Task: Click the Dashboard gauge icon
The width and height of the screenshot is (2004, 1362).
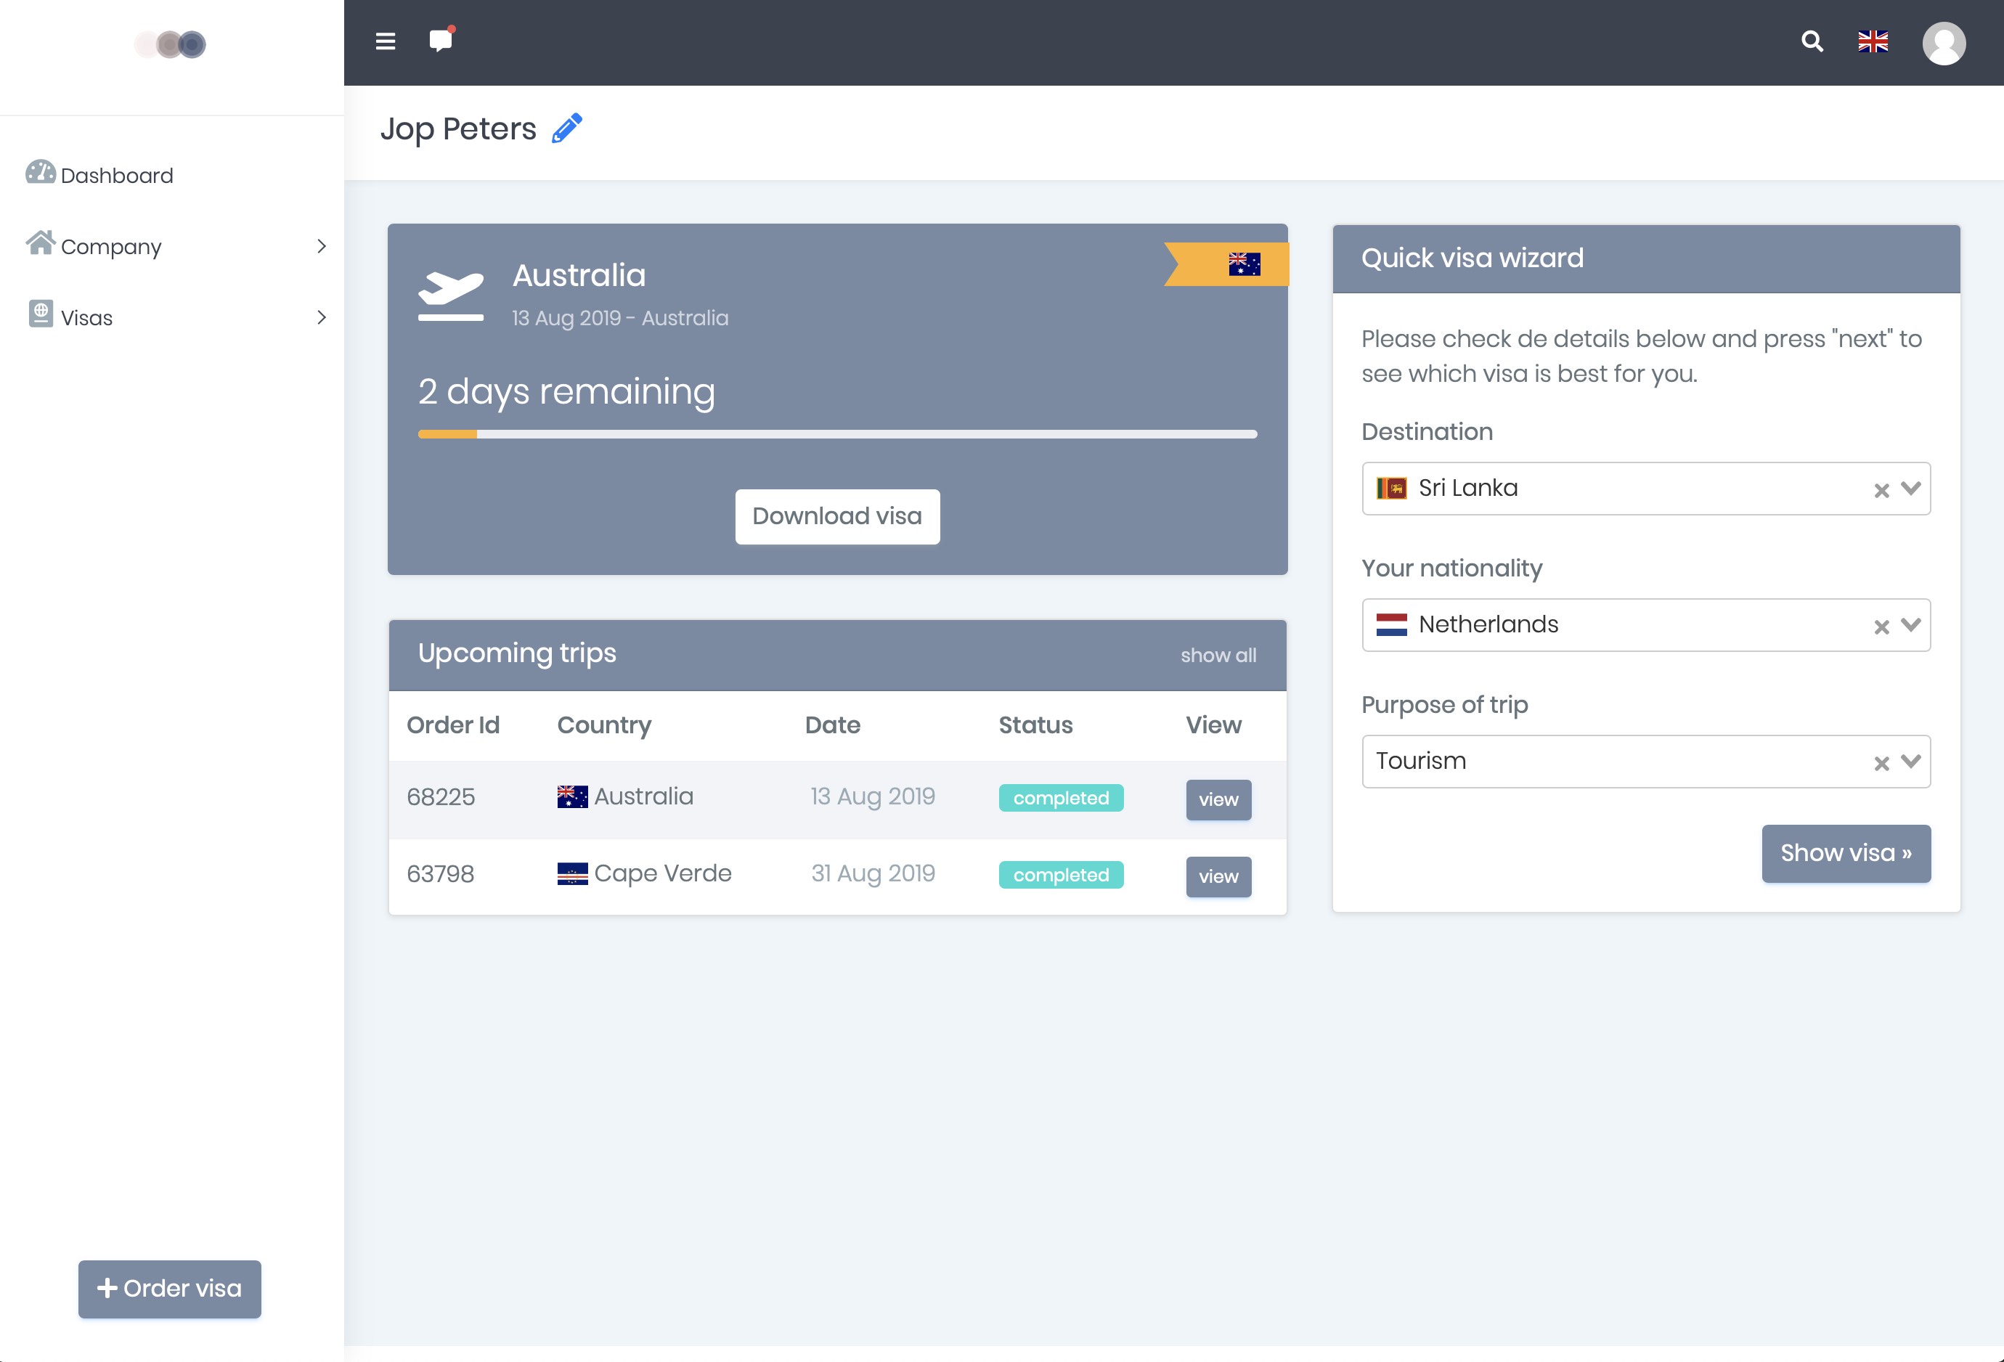Action: coord(41,171)
